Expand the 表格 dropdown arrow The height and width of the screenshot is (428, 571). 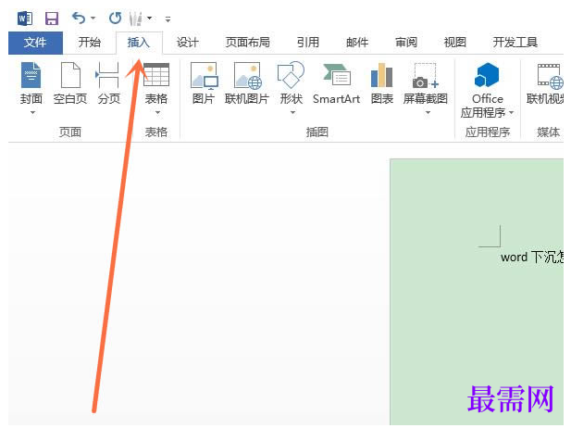click(x=157, y=113)
